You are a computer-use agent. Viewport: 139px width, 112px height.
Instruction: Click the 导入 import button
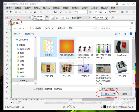(107, 94)
